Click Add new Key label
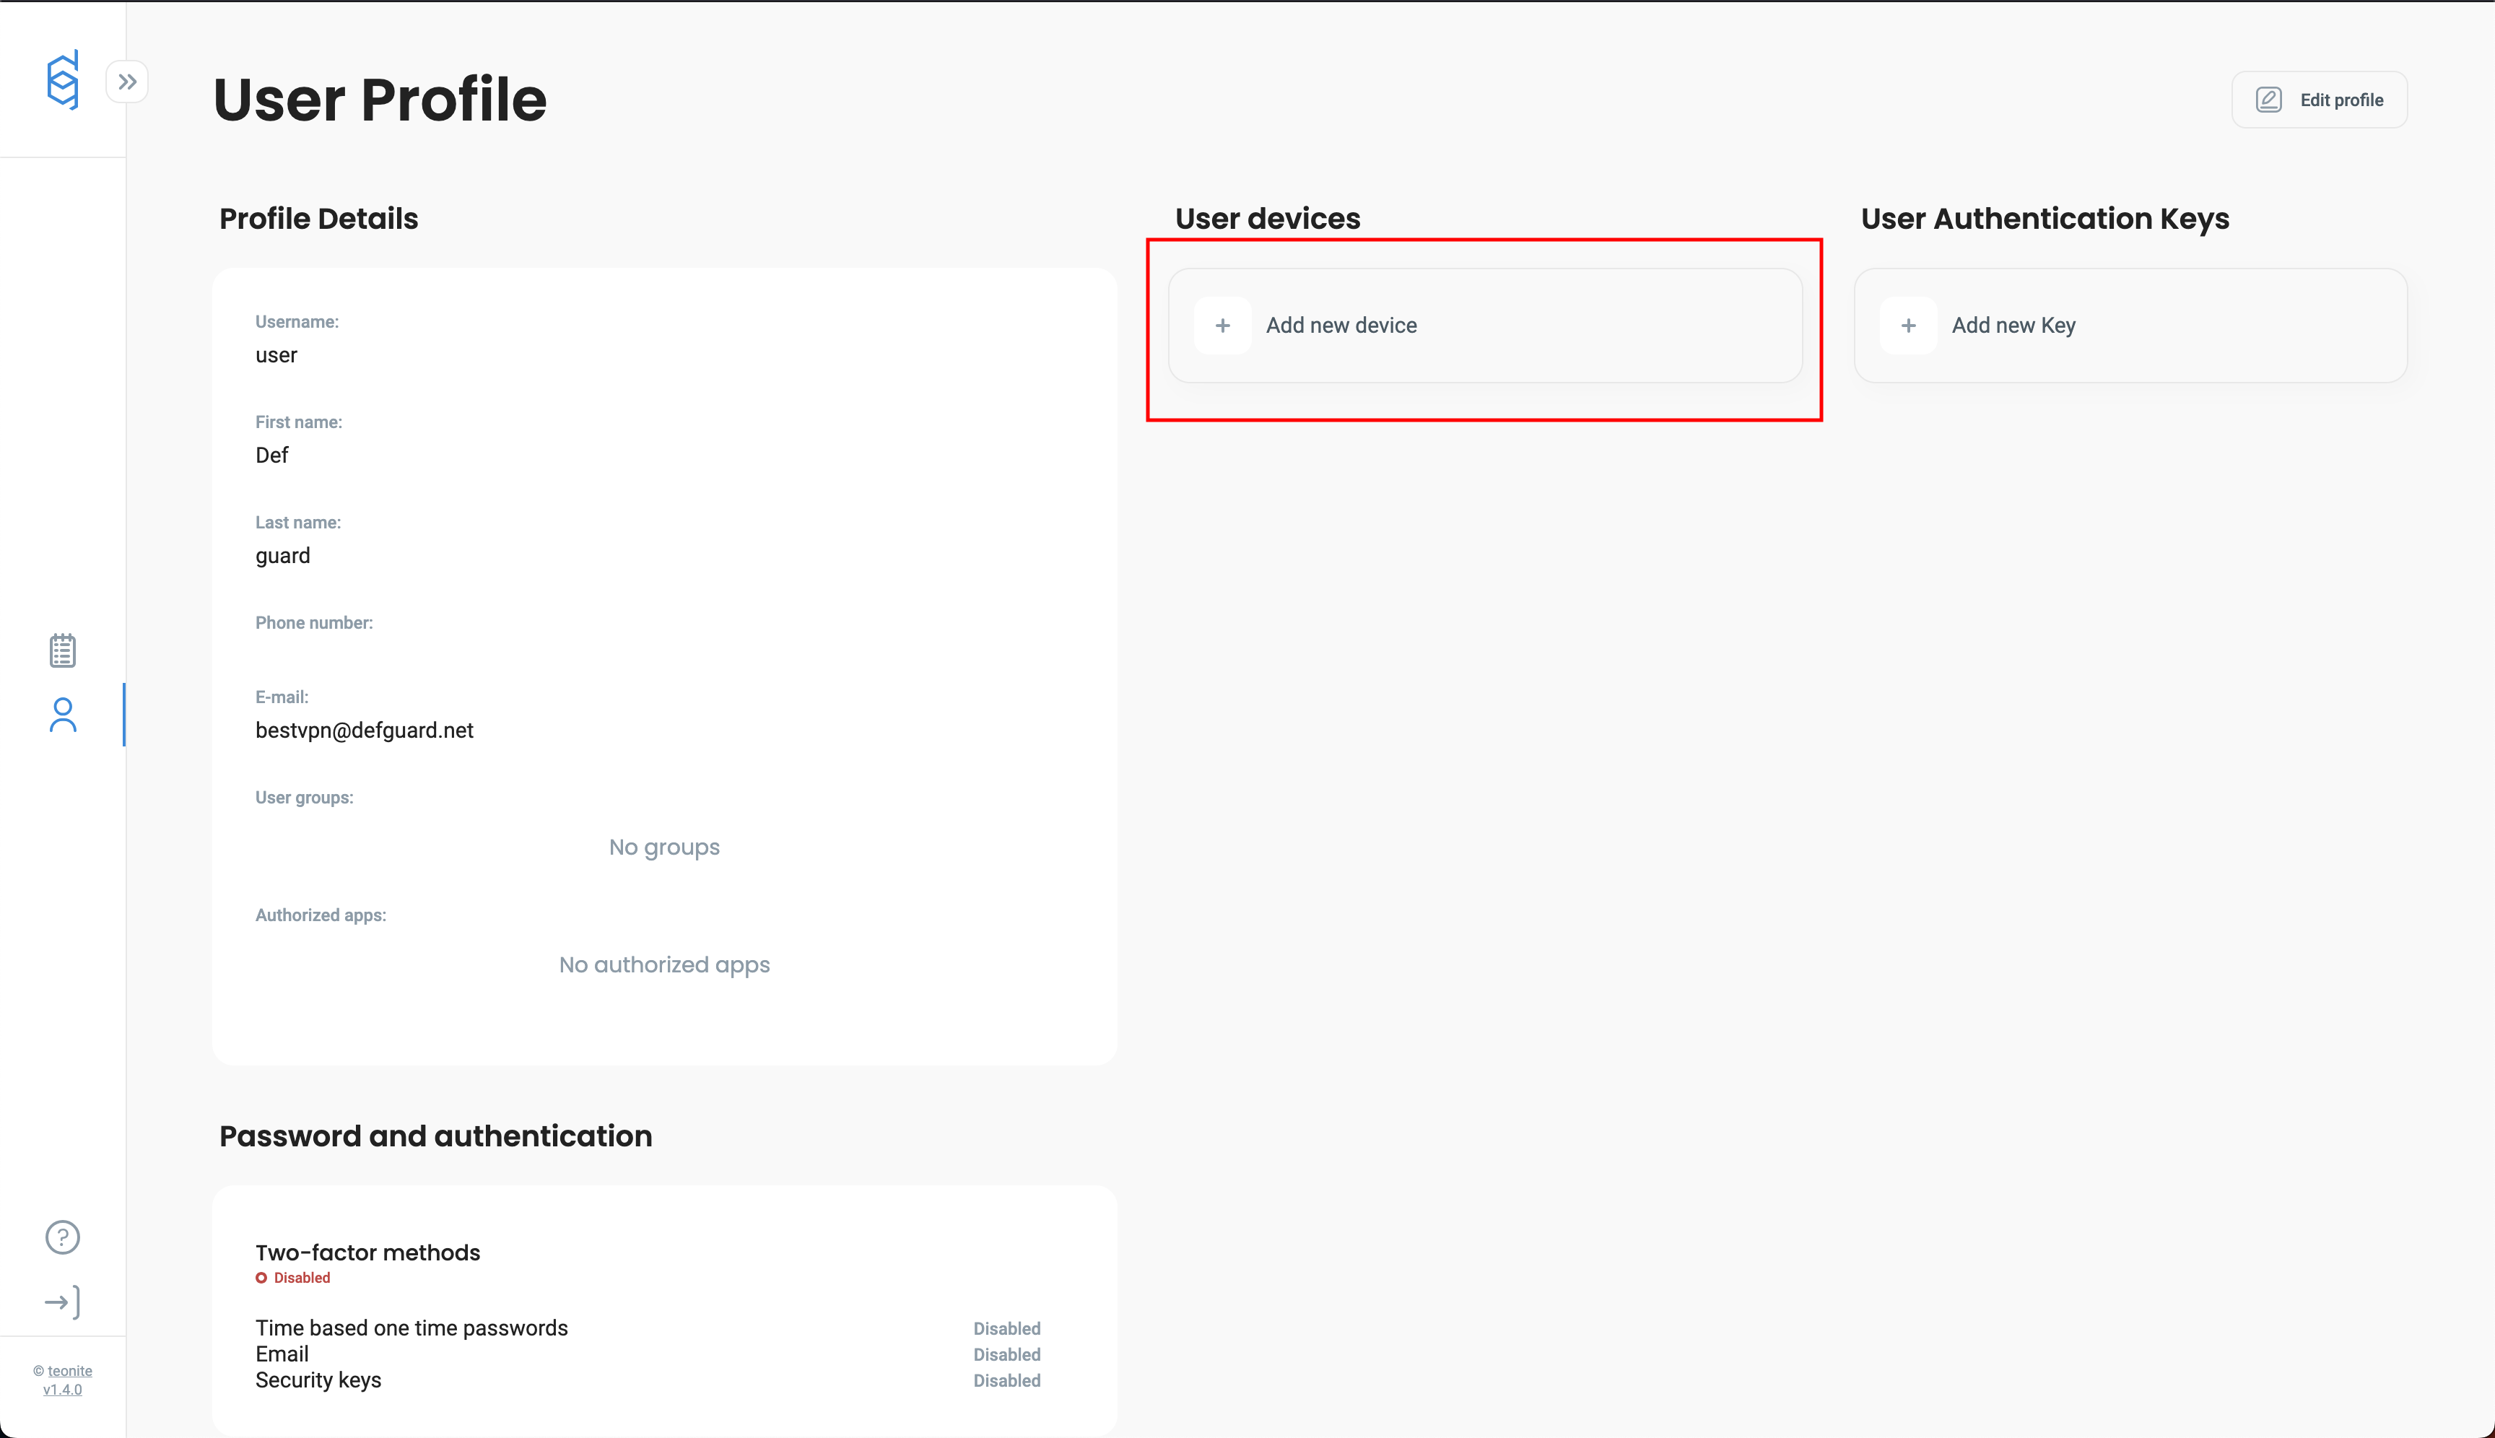This screenshot has width=2495, height=1438. [x=2013, y=325]
